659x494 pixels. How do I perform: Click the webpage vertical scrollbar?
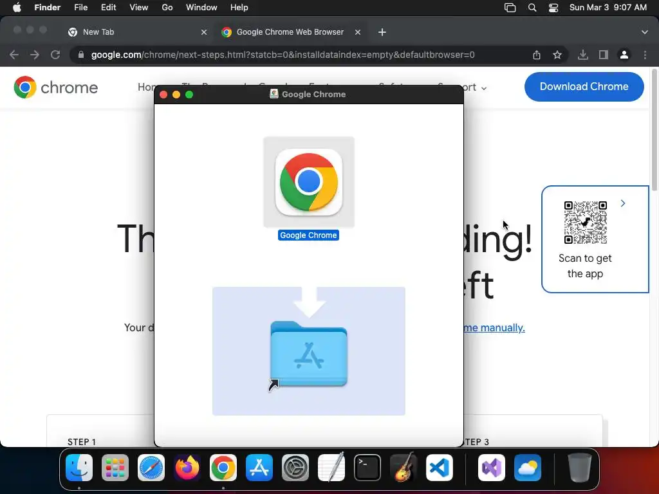654,130
